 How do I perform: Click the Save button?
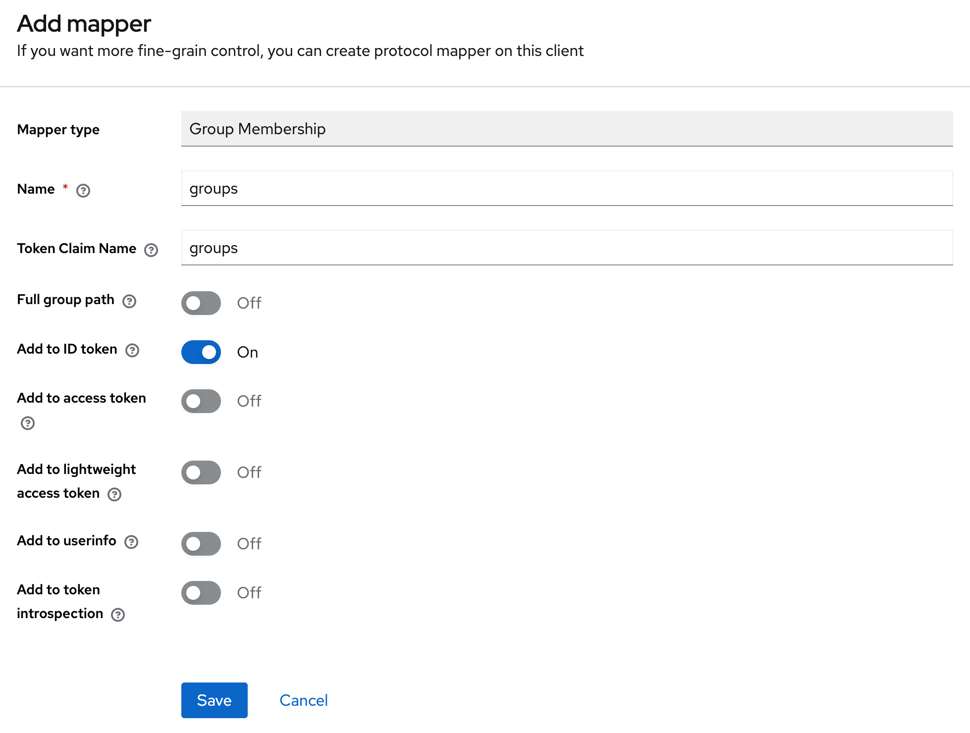tap(214, 700)
